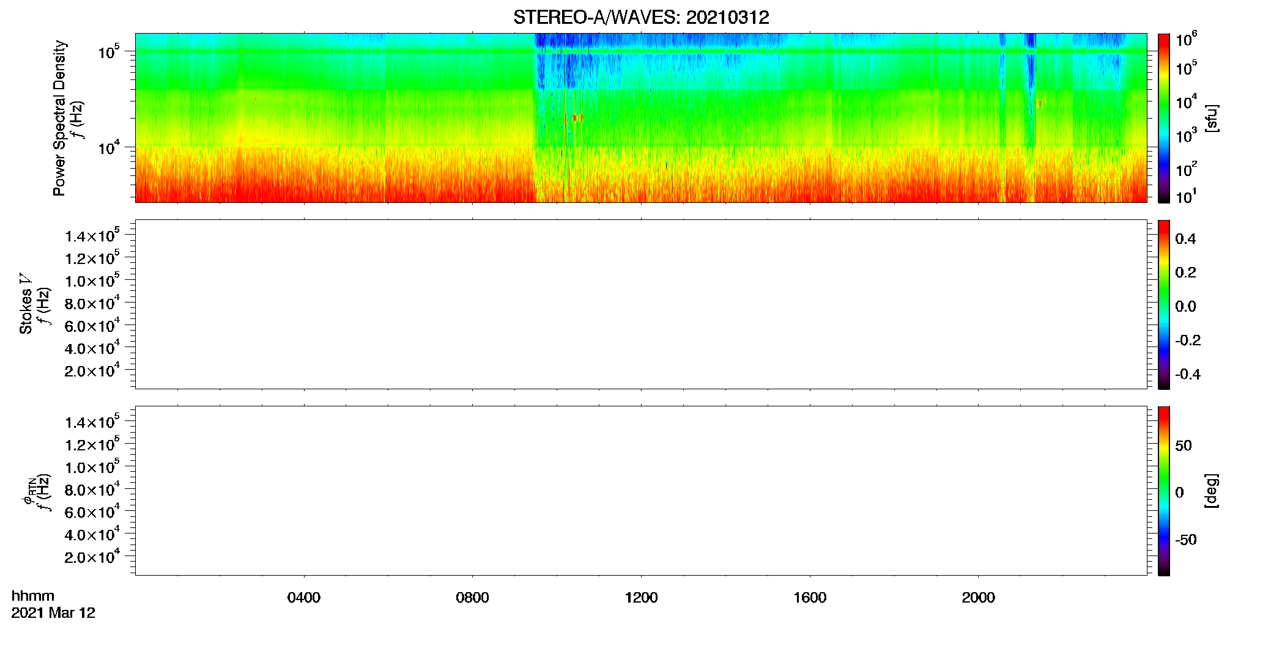
Task: Click the 1.4×10^5 tick in Stokes panel
Action: click(x=92, y=235)
